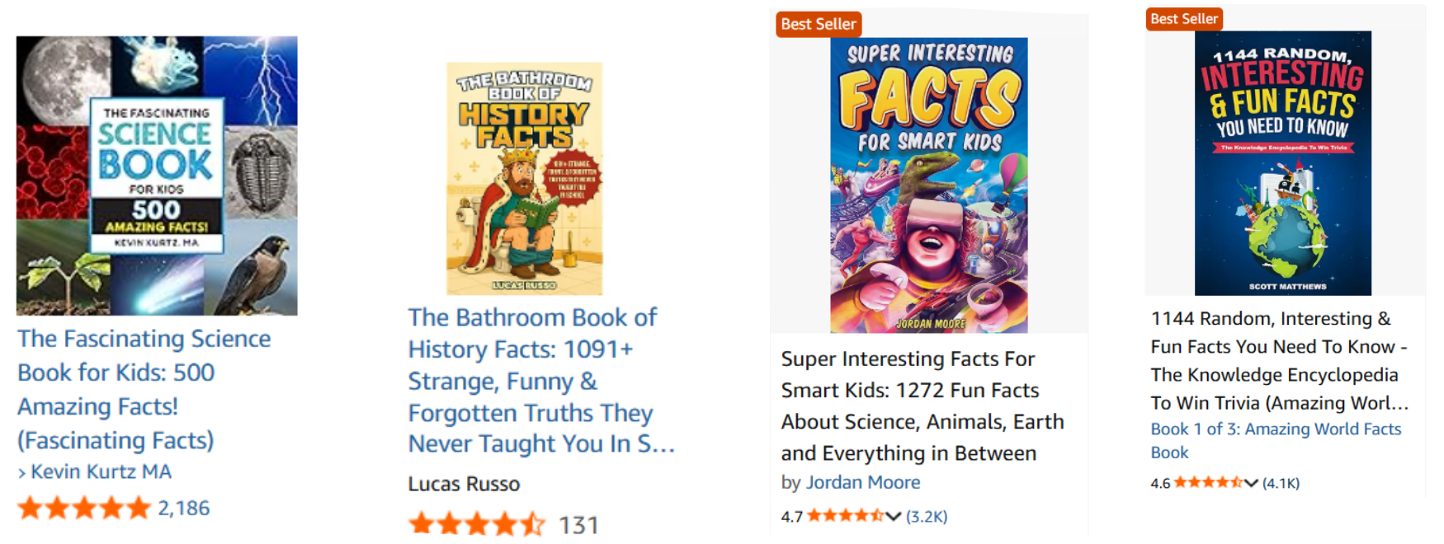This screenshot has height=544, width=1444.
Task: Click 1144 Random, Interesting & Fun Facts title
Action: (x=1278, y=360)
